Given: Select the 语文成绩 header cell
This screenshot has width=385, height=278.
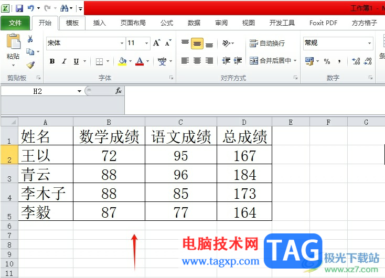Looking at the screenshot, I should point(181,135).
